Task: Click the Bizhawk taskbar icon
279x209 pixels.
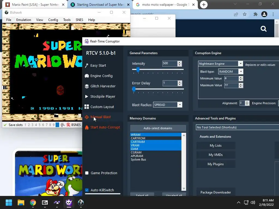Action: pyautogui.click(x=81, y=202)
